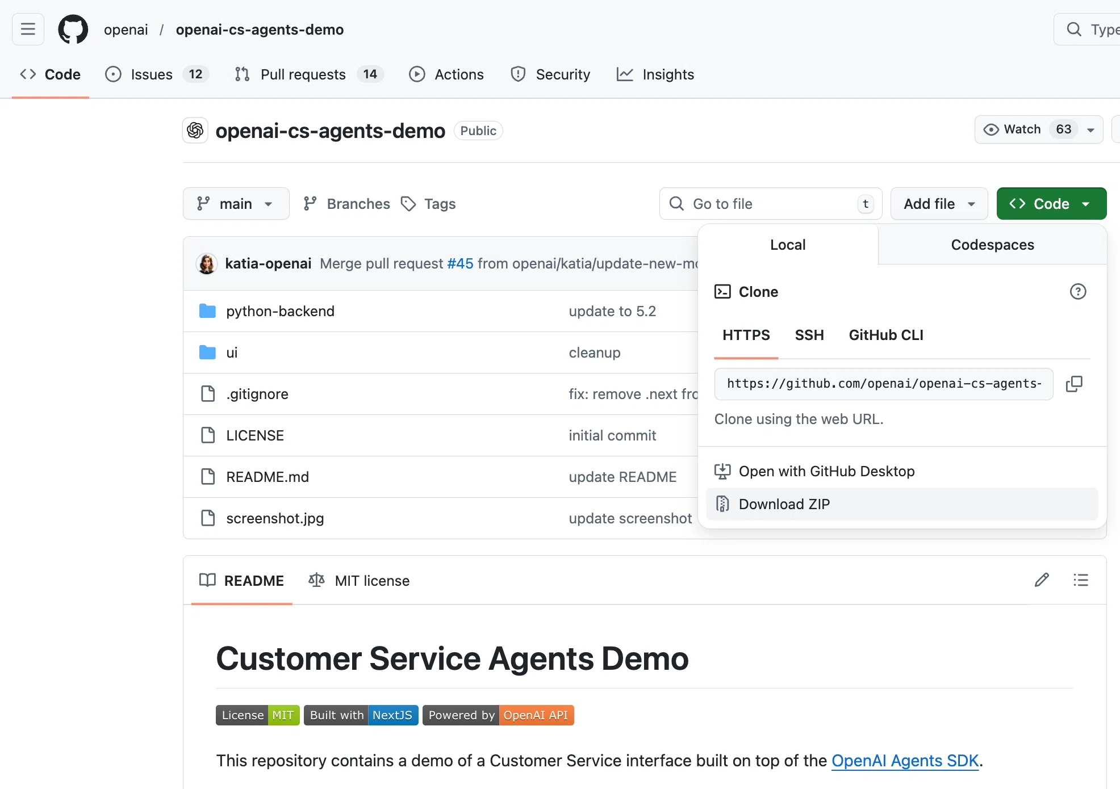Open 'initial commit' commit message
1120x789 pixels.
pyautogui.click(x=612, y=435)
